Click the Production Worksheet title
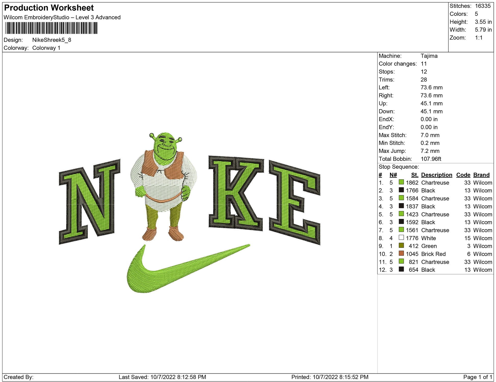This screenshot has width=496, height=382. click(49, 8)
